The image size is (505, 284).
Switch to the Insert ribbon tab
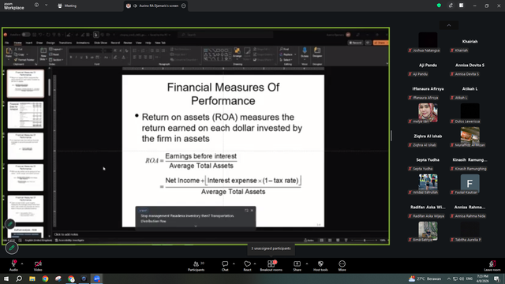pos(29,43)
